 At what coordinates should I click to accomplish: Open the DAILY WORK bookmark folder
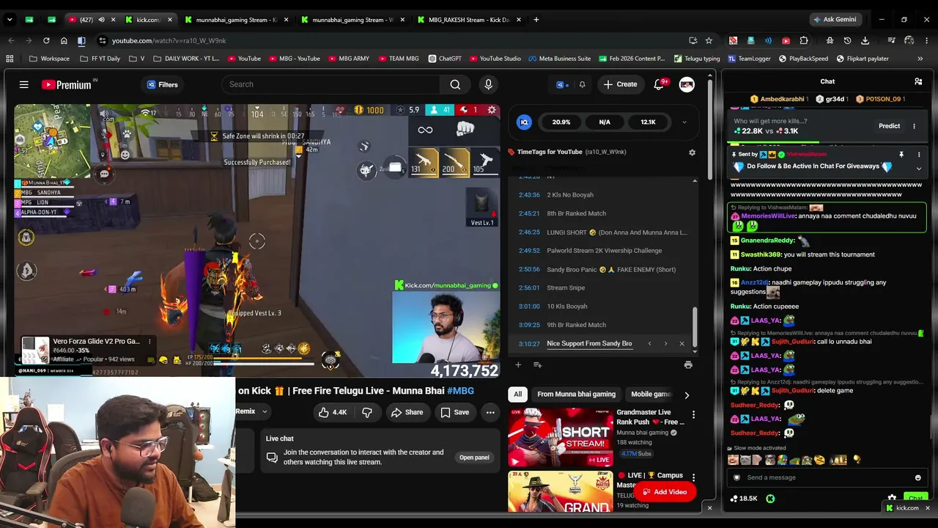(186, 59)
